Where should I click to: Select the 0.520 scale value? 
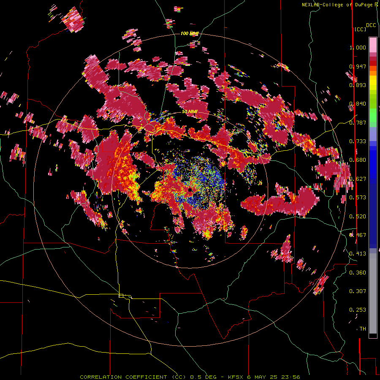(358, 217)
